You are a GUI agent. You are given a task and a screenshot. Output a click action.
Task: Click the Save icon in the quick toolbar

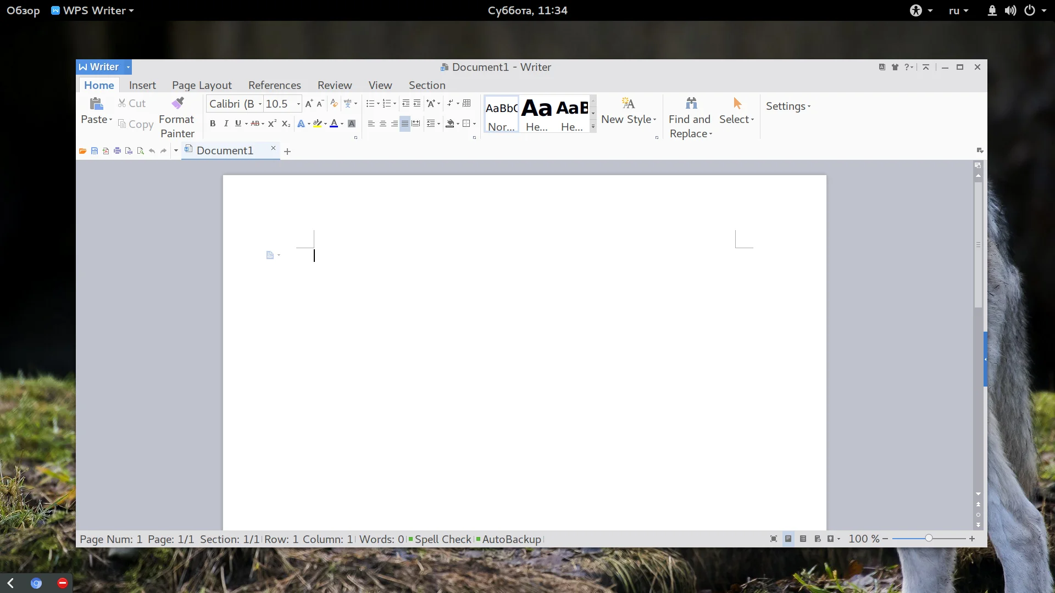point(95,151)
